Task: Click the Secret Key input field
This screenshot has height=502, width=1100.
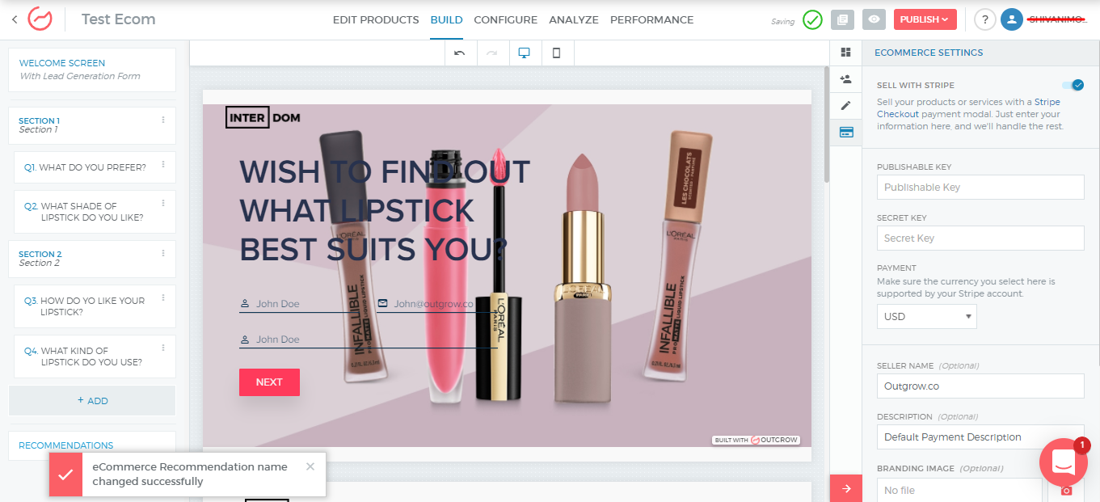Action: tap(980, 238)
